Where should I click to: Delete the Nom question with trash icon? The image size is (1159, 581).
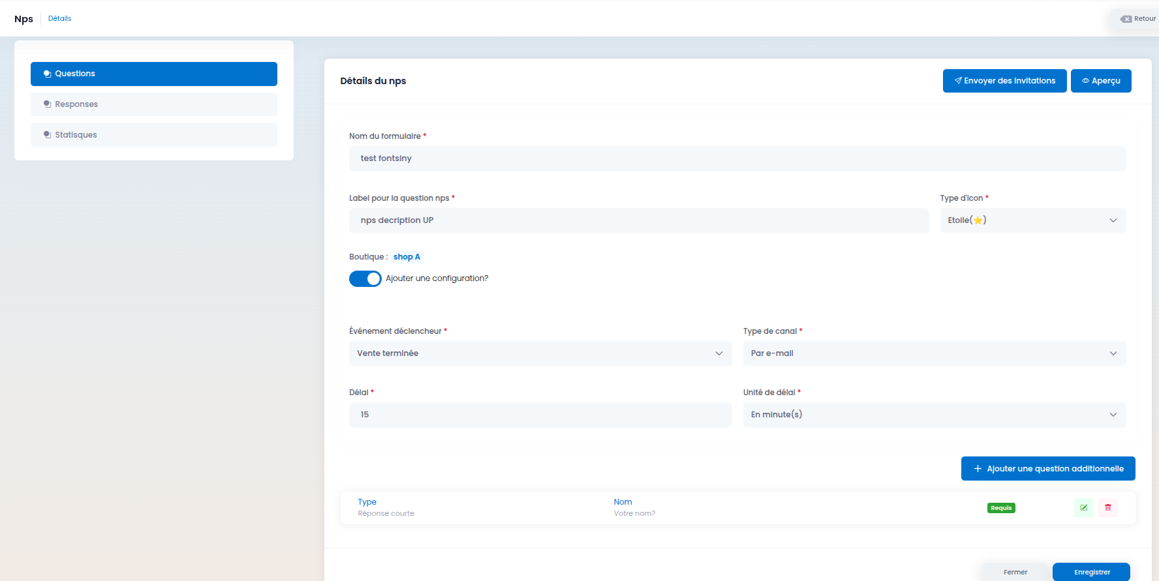tap(1108, 507)
